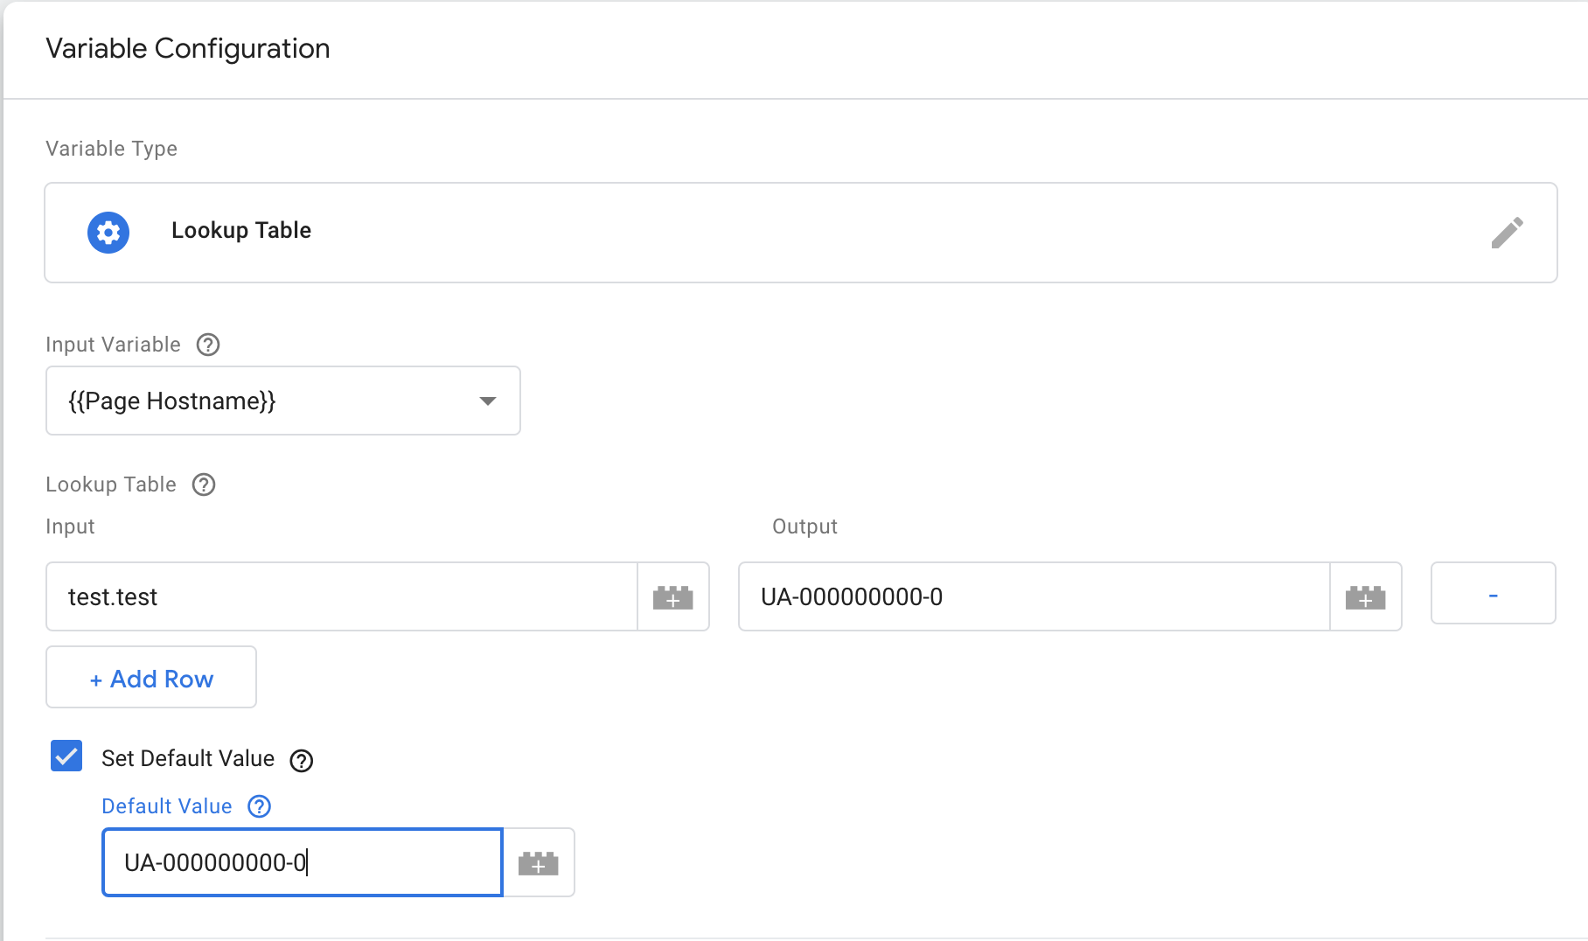Click the blue Lookup Table gear icon
This screenshot has height=941, width=1588.
coord(108,233)
